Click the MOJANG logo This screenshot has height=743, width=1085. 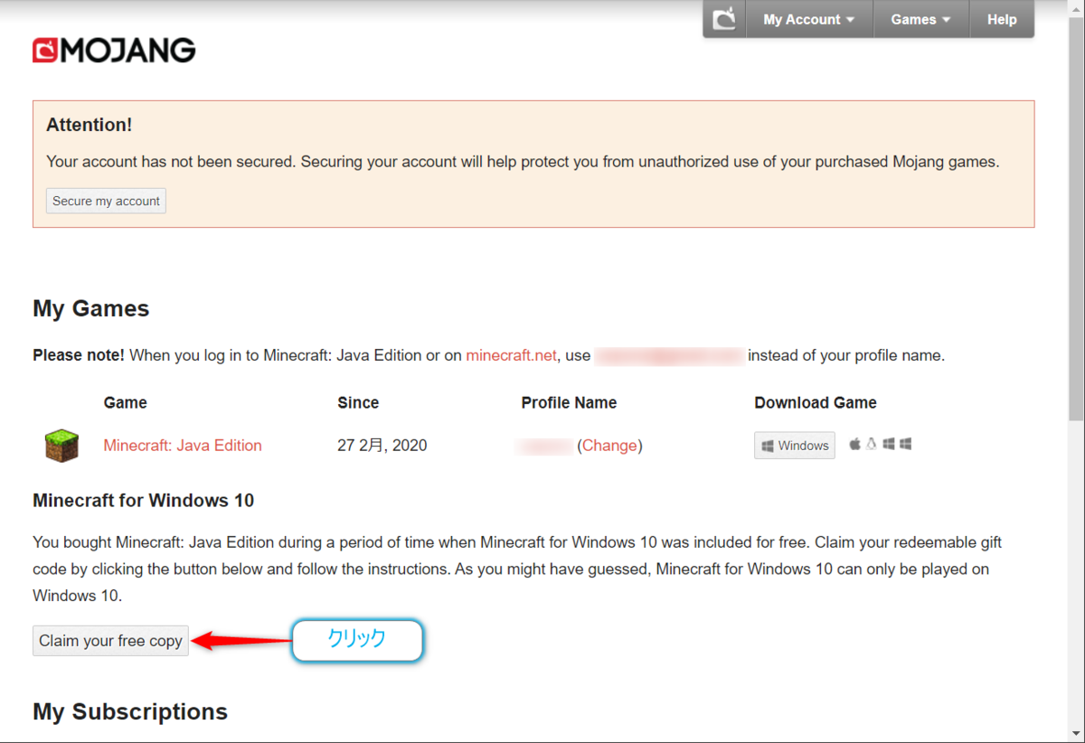pyautogui.click(x=114, y=51)
